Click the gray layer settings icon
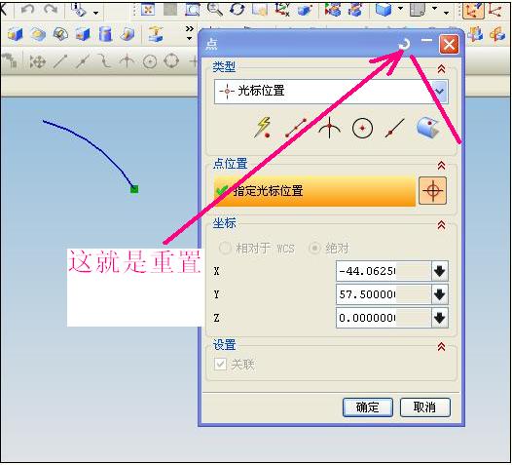Viewport: 512px width, 465px height. pos(418,9)
